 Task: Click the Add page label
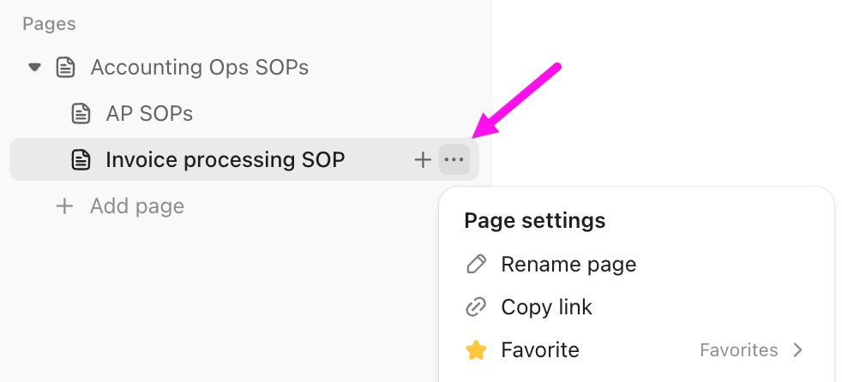pyautogui.click(x=137, y=206)
